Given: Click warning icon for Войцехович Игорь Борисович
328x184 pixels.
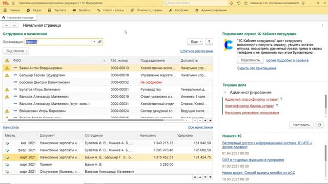Looking at the screenshot, I should click(x=7, y=111).
